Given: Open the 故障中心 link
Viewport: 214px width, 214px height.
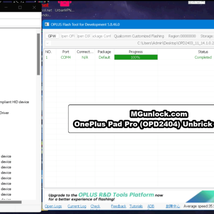Looking at the screenshot, I should tap(173, 206).
